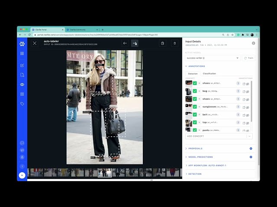Open a new browser tab
Screen dimensions: 277x207
coord(103,30)
